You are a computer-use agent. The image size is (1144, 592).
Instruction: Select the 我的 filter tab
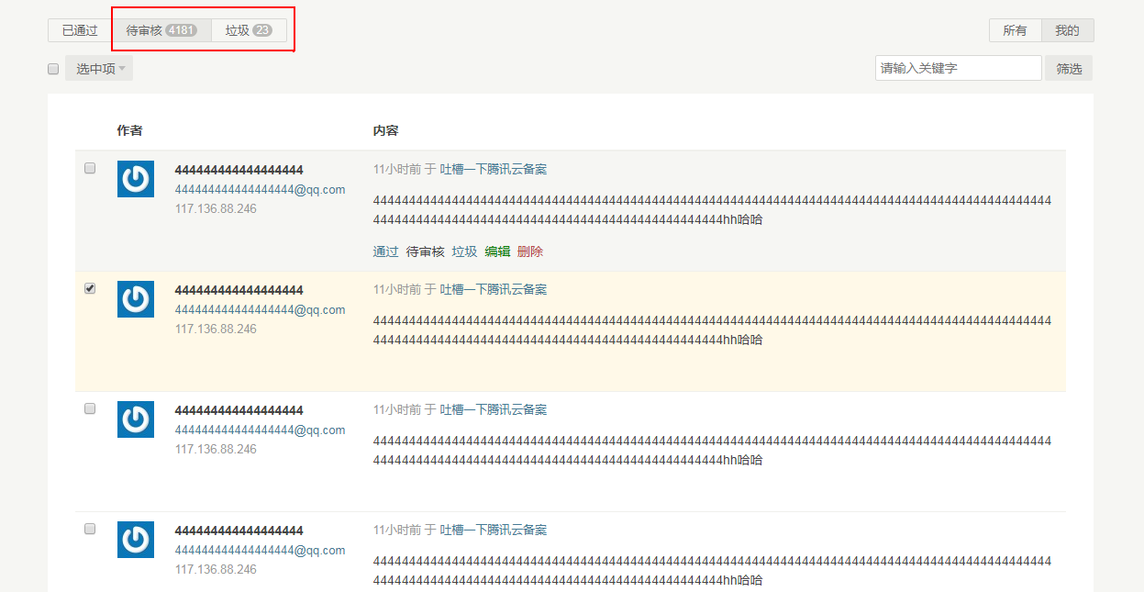click(1068, 29)
